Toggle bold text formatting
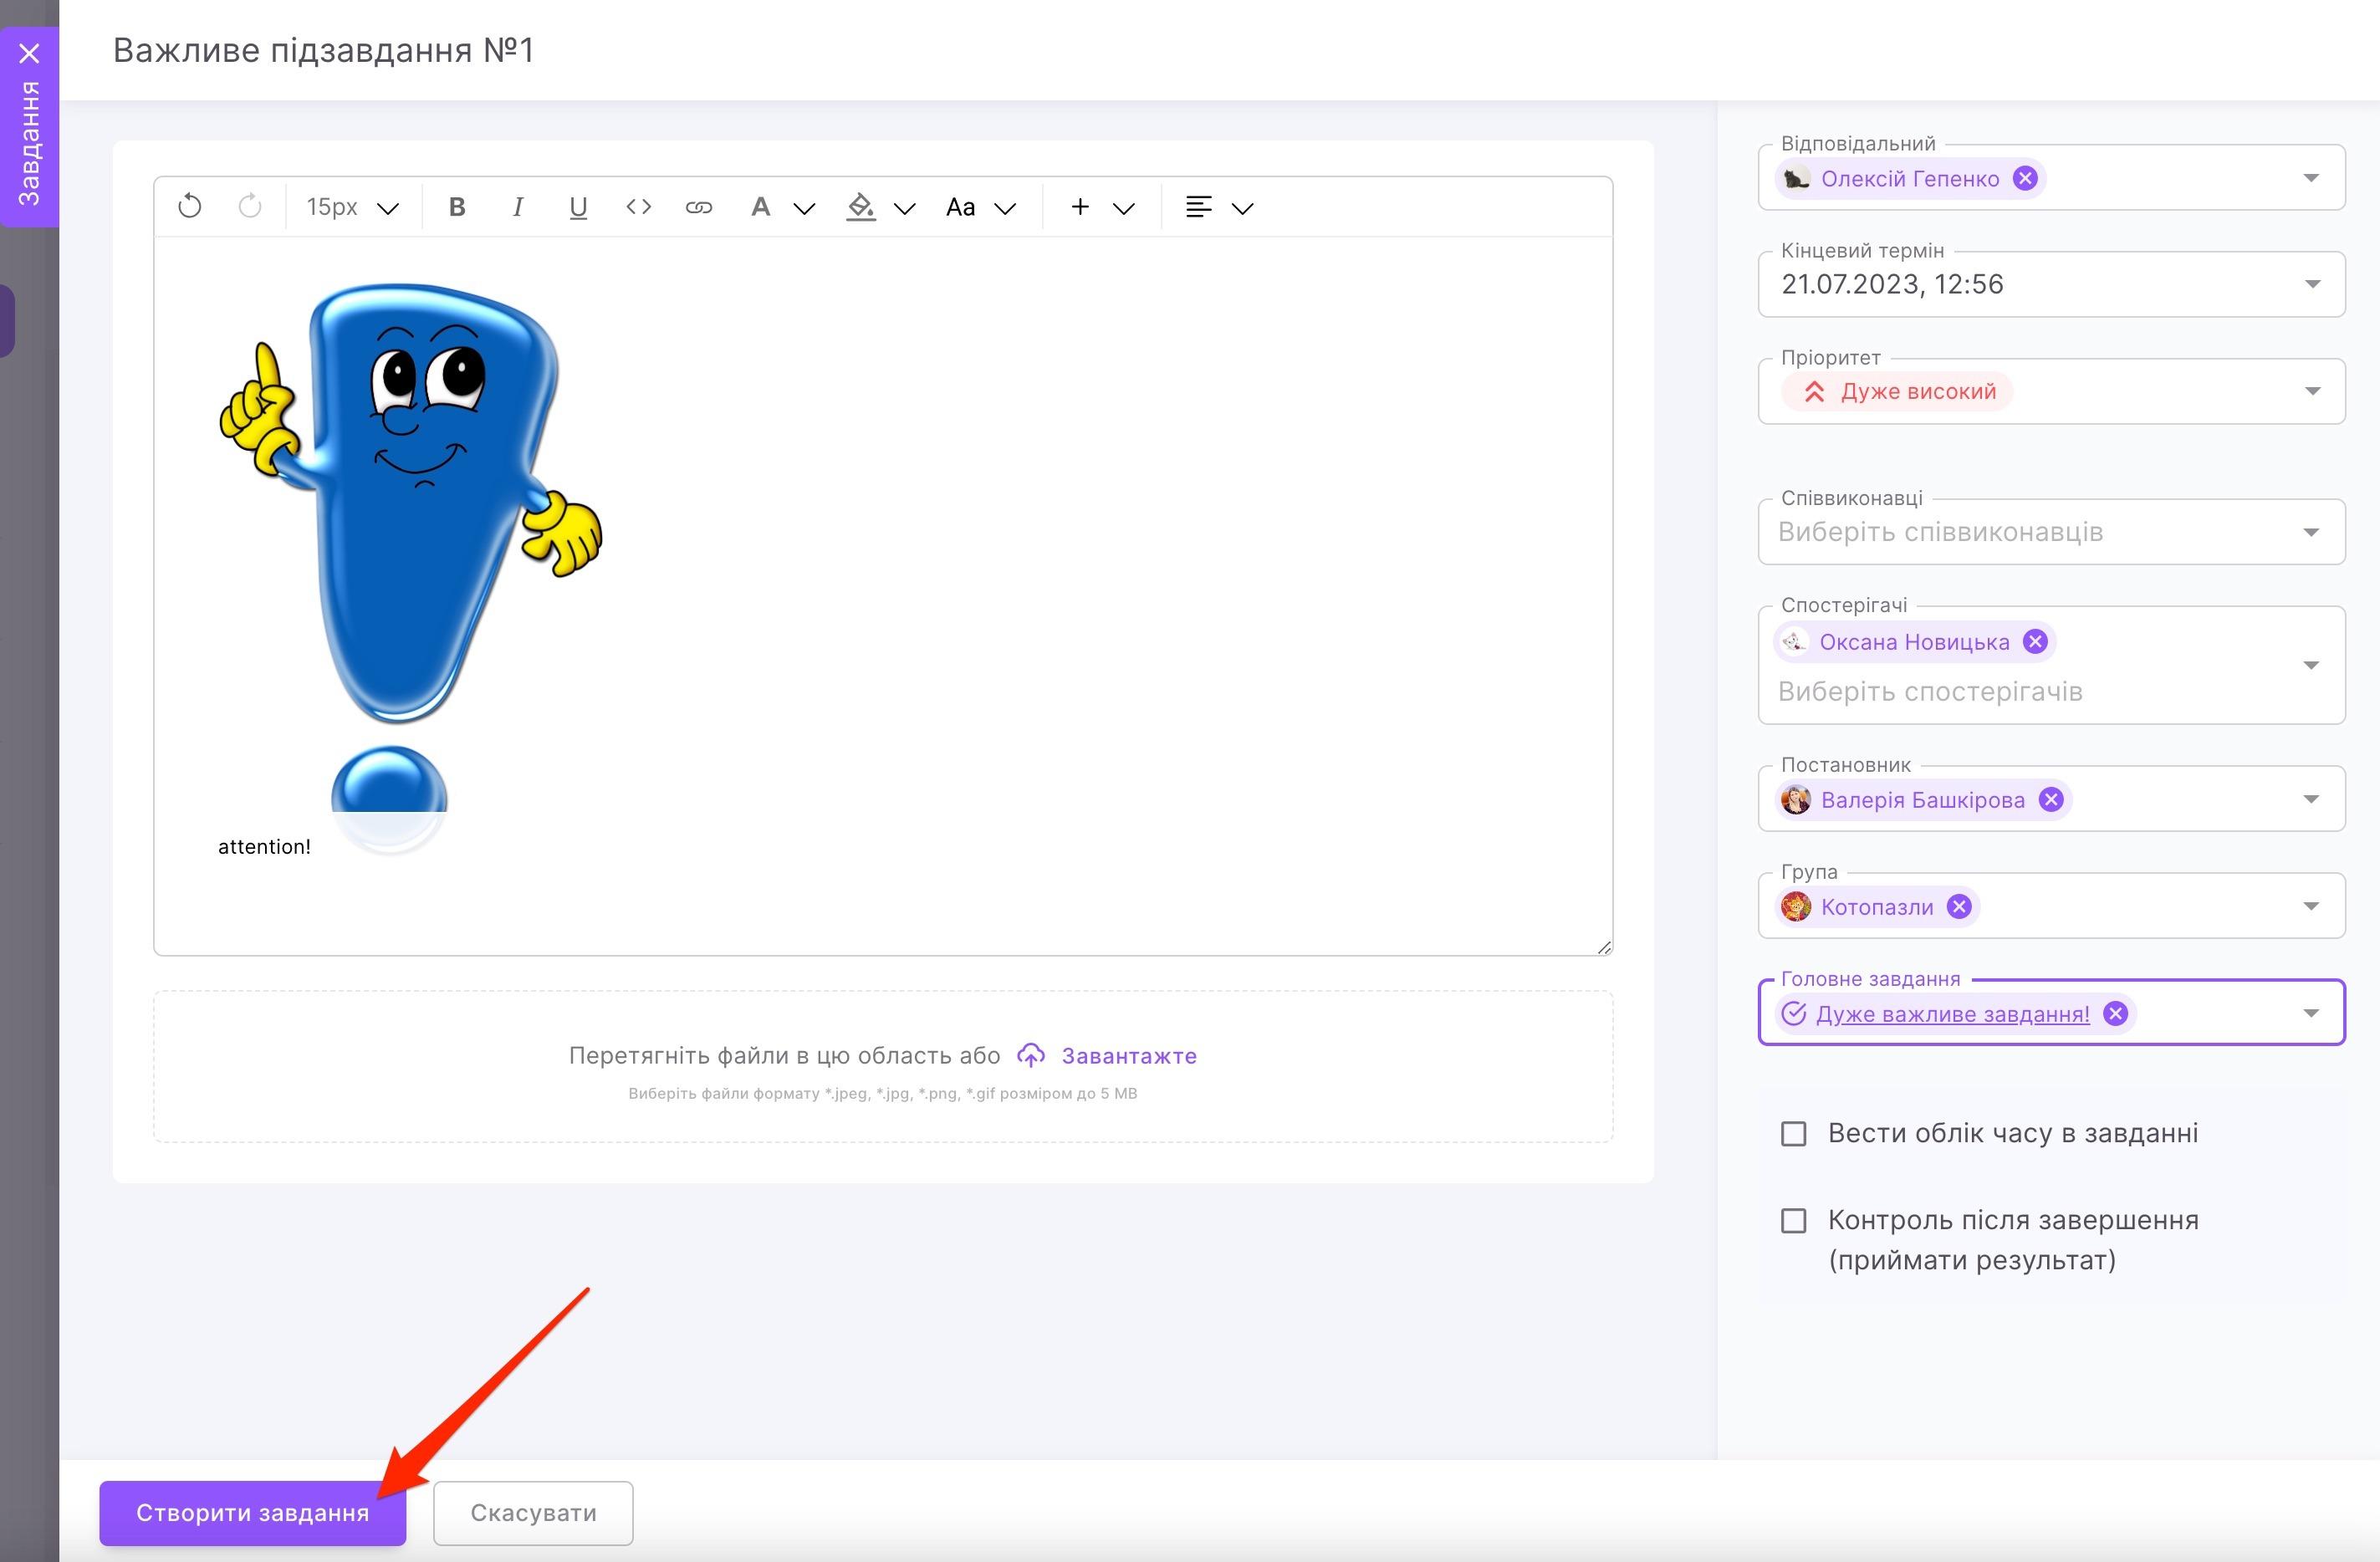 pyautogui.click(x=457, y=207)
